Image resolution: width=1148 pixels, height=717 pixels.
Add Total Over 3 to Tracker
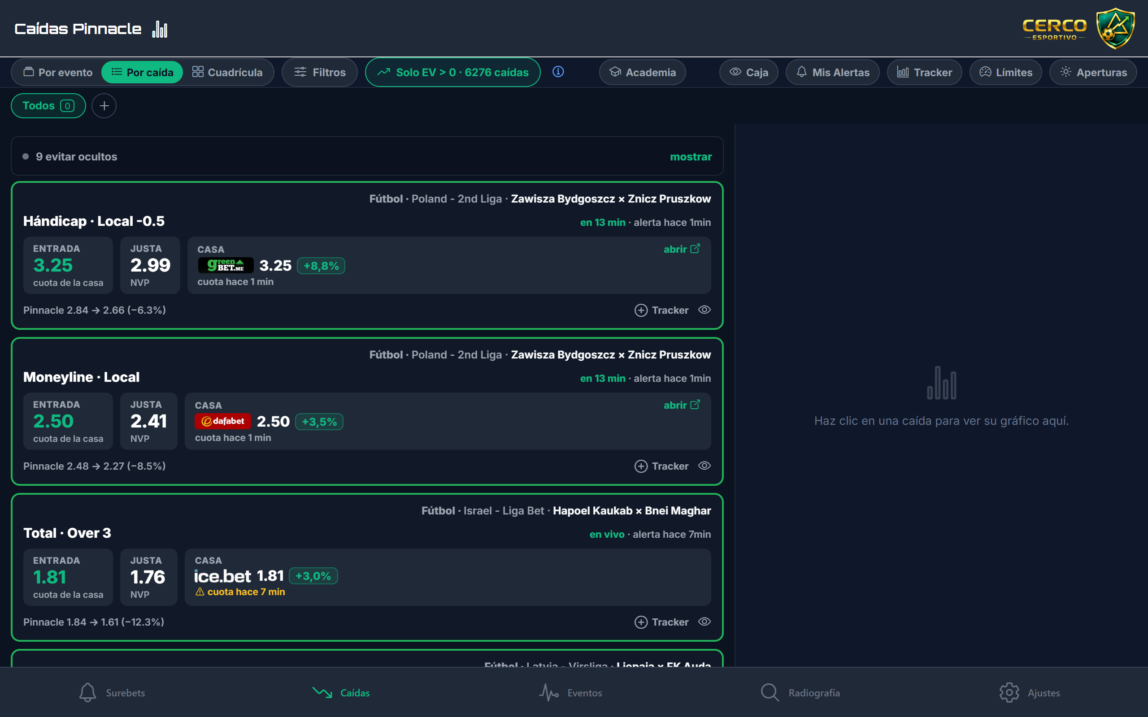(x=661, y=622)
